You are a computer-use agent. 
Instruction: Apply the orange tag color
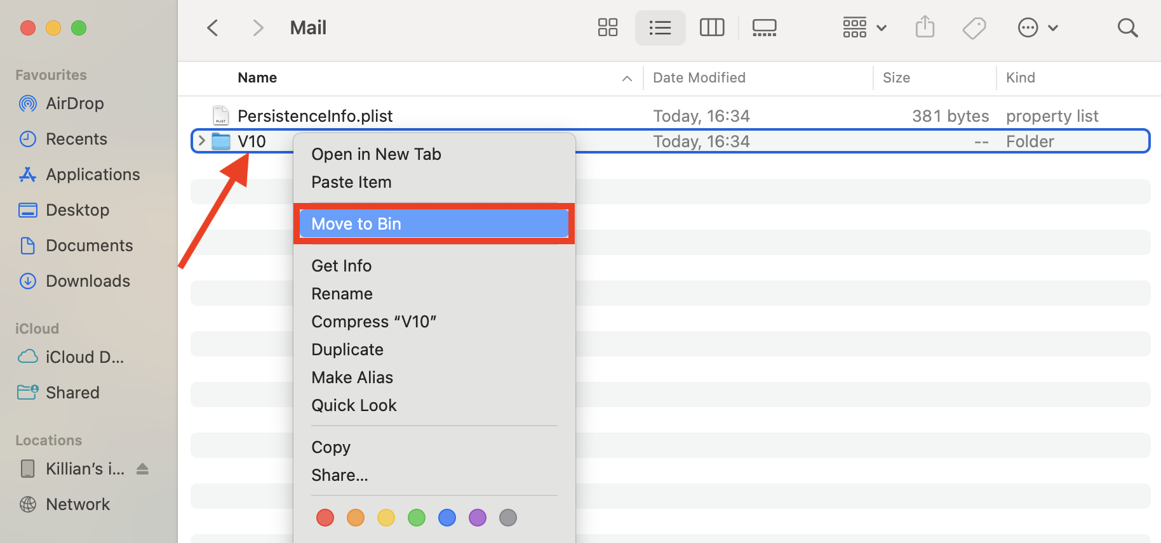click(x=356, y=518)
